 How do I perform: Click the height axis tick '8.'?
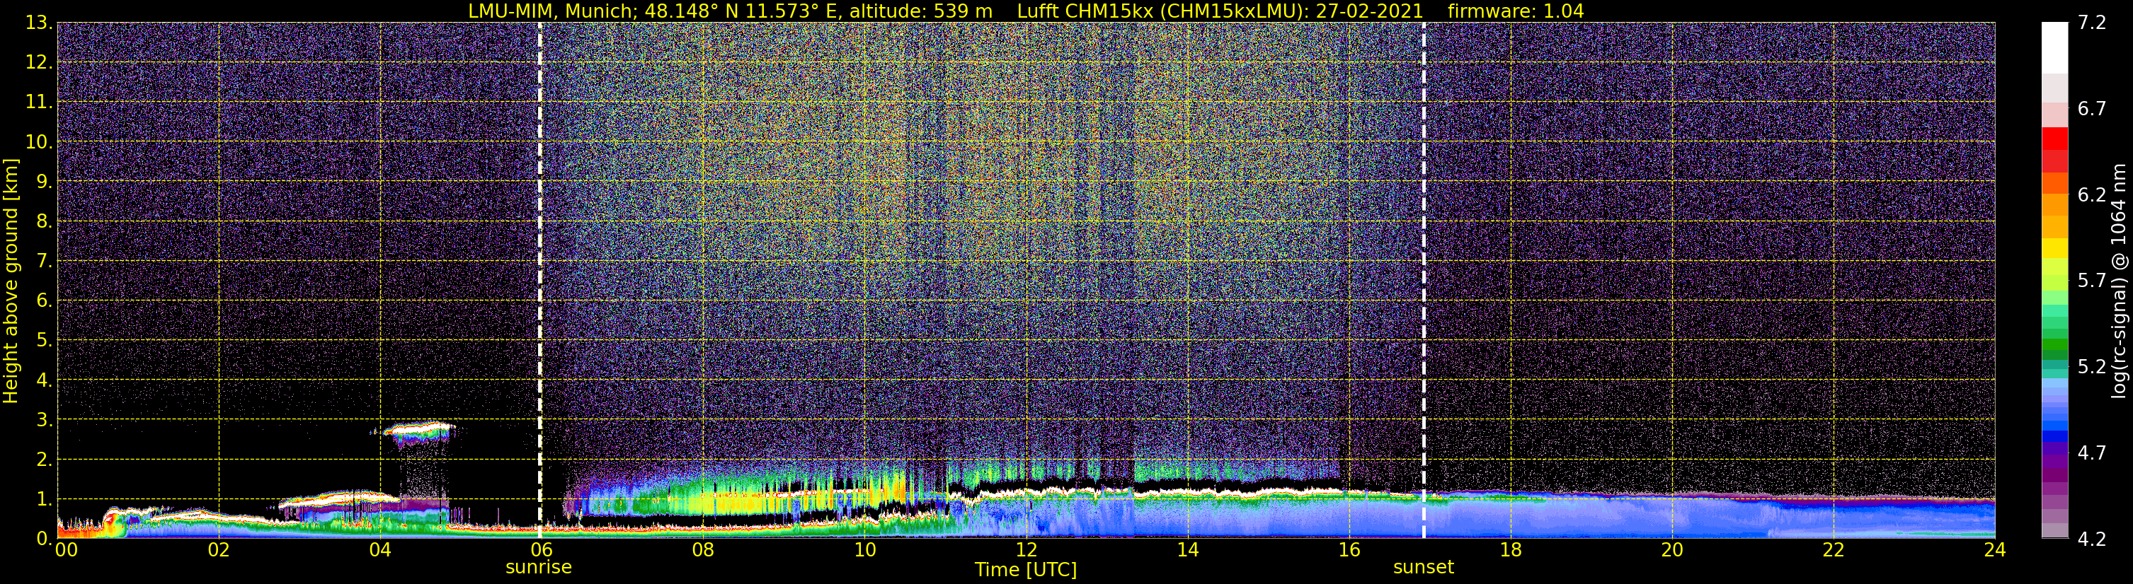click(x=45, y=222)
